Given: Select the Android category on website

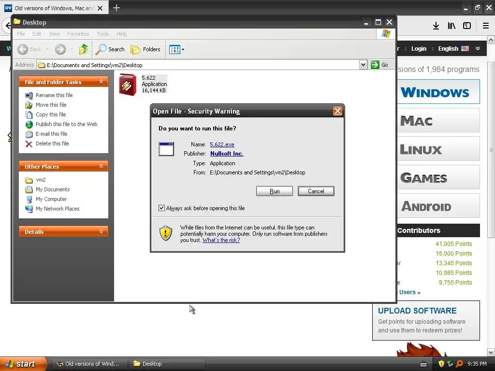Looking at the screenshot, I should tap(438, 205).
